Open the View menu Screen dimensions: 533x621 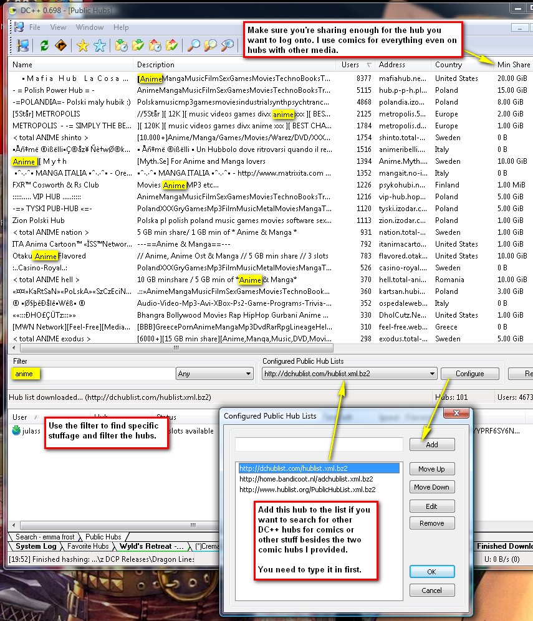tap(58, 27)
